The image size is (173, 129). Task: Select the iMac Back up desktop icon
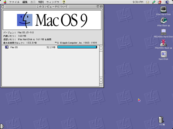click(164, 20)
